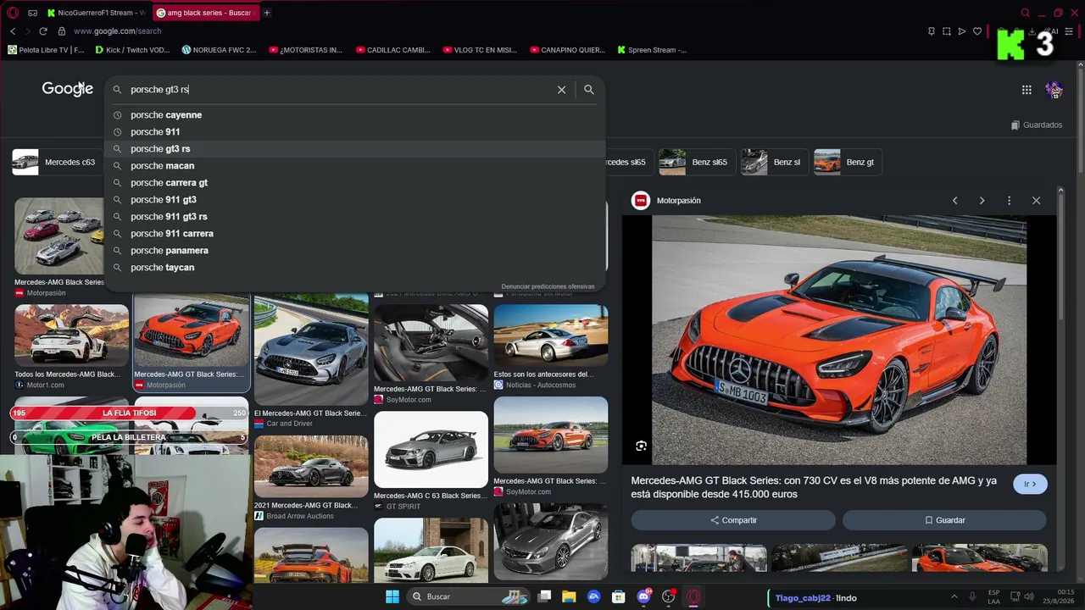Open the Mercedes-AMG C 63 Black Series thumbnail
Image resolution: width=1085 pixels, height=610 pixels.
click(x=431, y=450)
